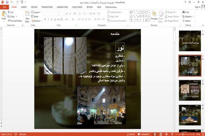Screen dimensions: 205x136
Task: Expand the shapes gallery More arrow
Action: click(149, 20)
